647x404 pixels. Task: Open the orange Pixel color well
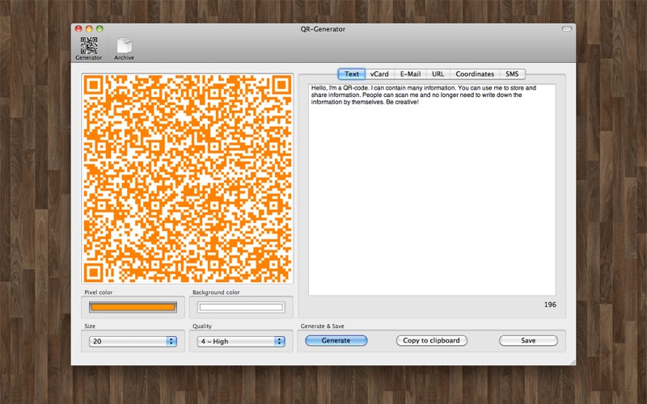click(133, 307)
